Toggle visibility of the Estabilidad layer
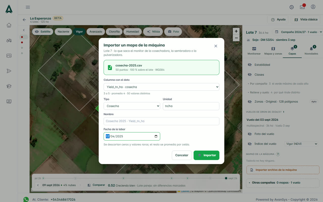Image resolution: width=323 pixels, height=202 pixels. coord(250,65)
